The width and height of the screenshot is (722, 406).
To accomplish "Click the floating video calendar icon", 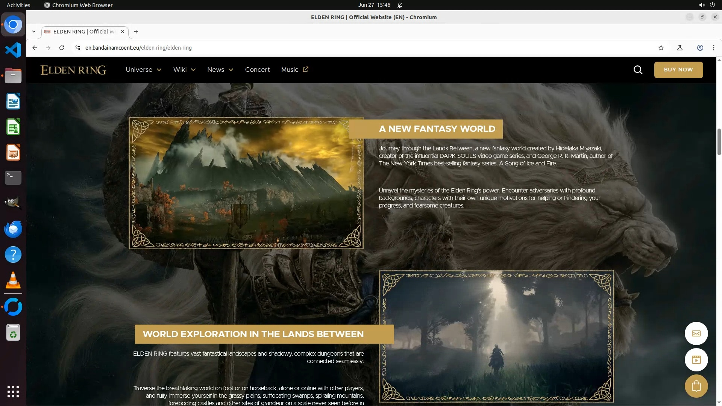I will [696, 360].
